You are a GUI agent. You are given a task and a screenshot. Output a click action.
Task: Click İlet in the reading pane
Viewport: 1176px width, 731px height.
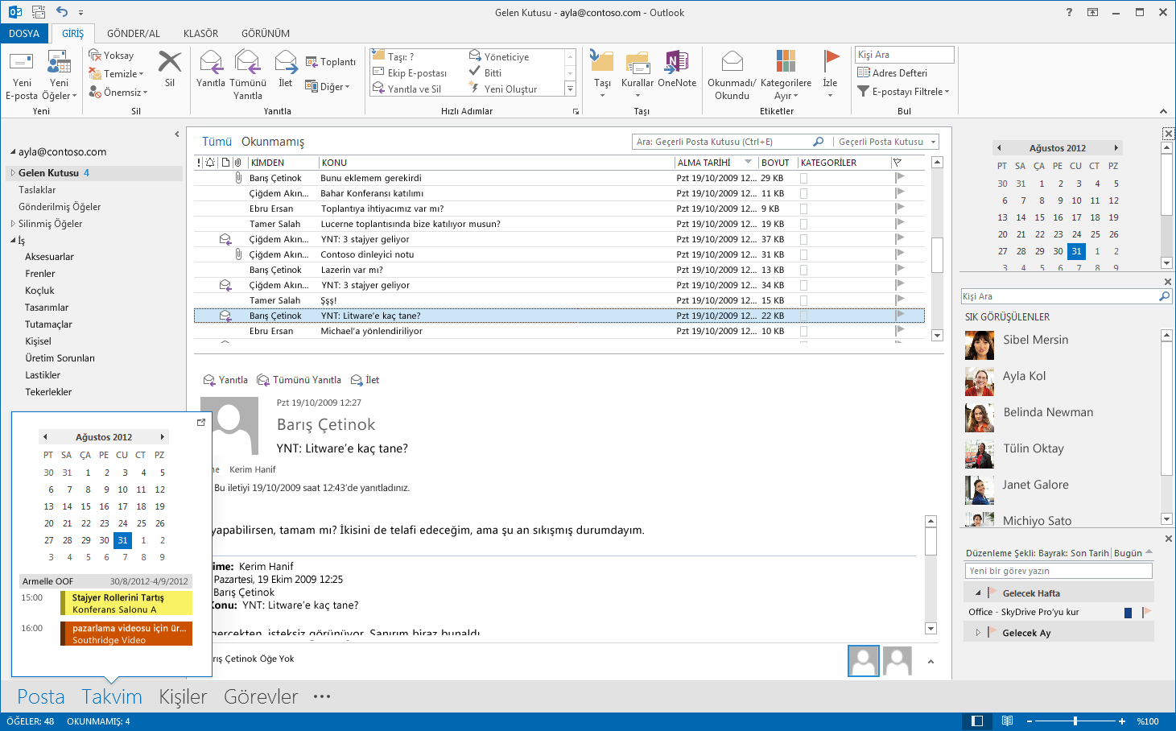(x=364, y=380)
